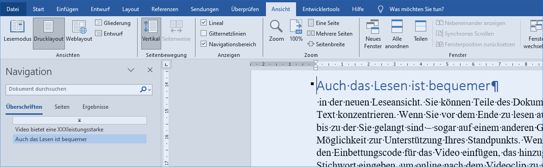Screen dimensions: 543x167
Task: Open the Datei tab
Action: point(13,9)
